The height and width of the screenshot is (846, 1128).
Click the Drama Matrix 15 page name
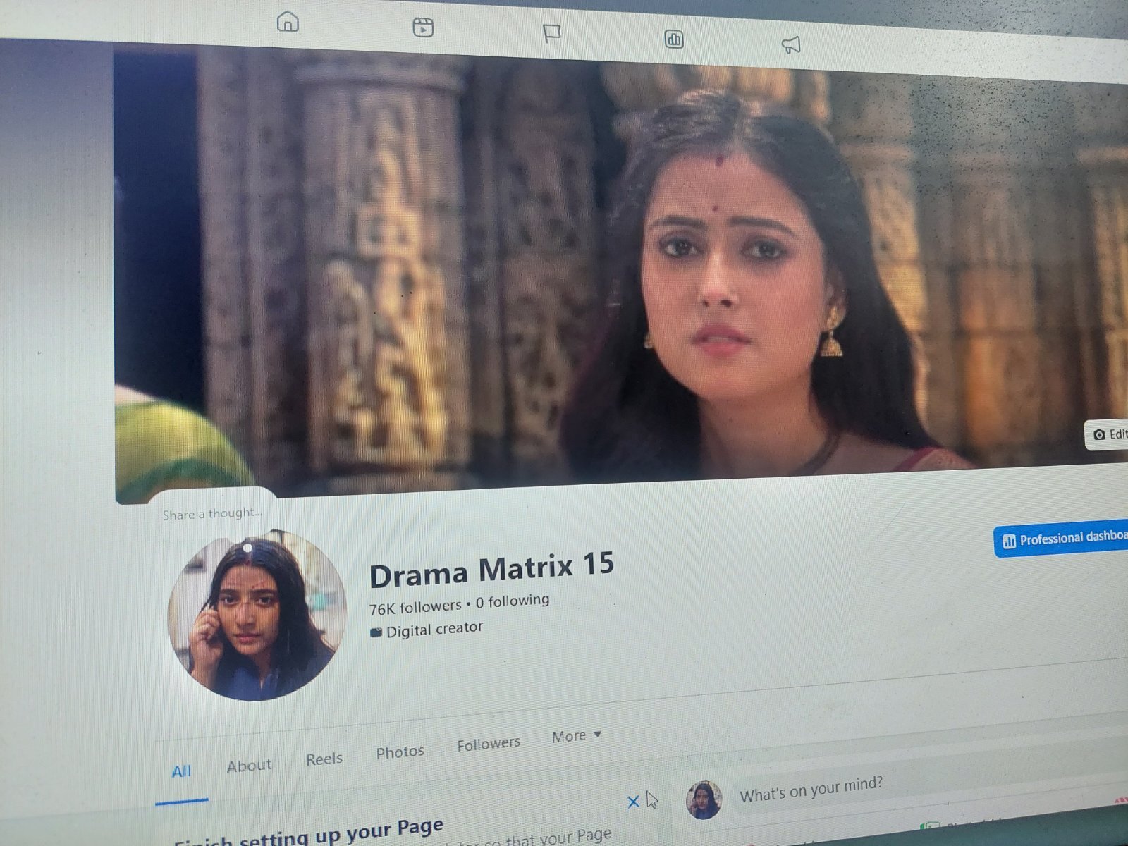tap(491, 570)
